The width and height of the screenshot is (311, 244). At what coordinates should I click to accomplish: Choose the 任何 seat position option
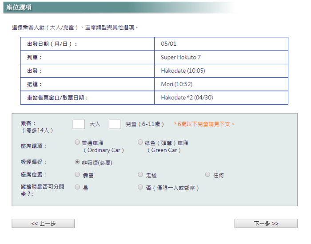click(207, 175)
